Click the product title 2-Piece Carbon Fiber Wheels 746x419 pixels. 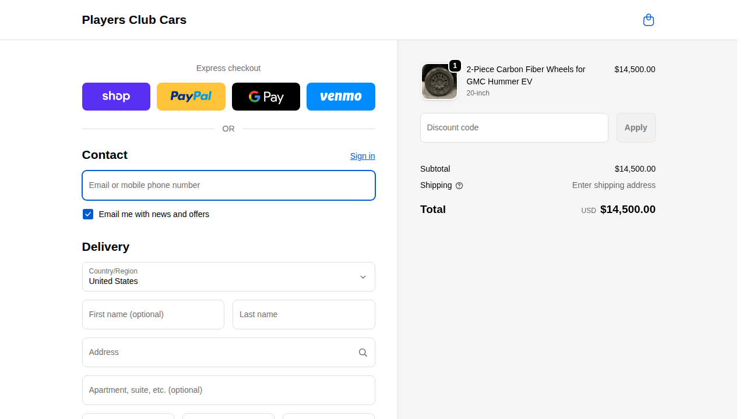pyautogui.click(x=526, y=75)
